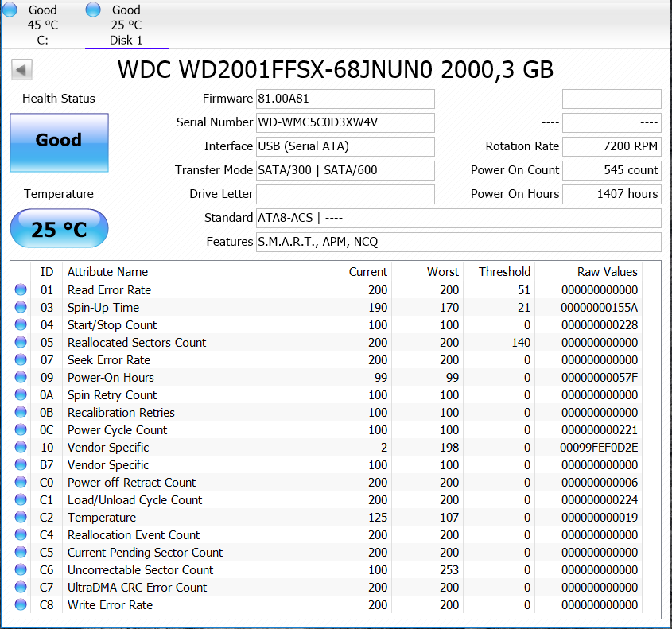Select the Power-On Hours raw value 00000000057F
Viewport: 672px width, 629px height.
click(600, 378)
